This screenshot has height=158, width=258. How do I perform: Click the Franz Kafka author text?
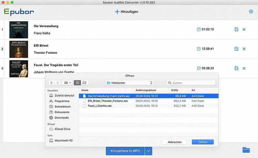pyautogui.click(x=42, y=33)
